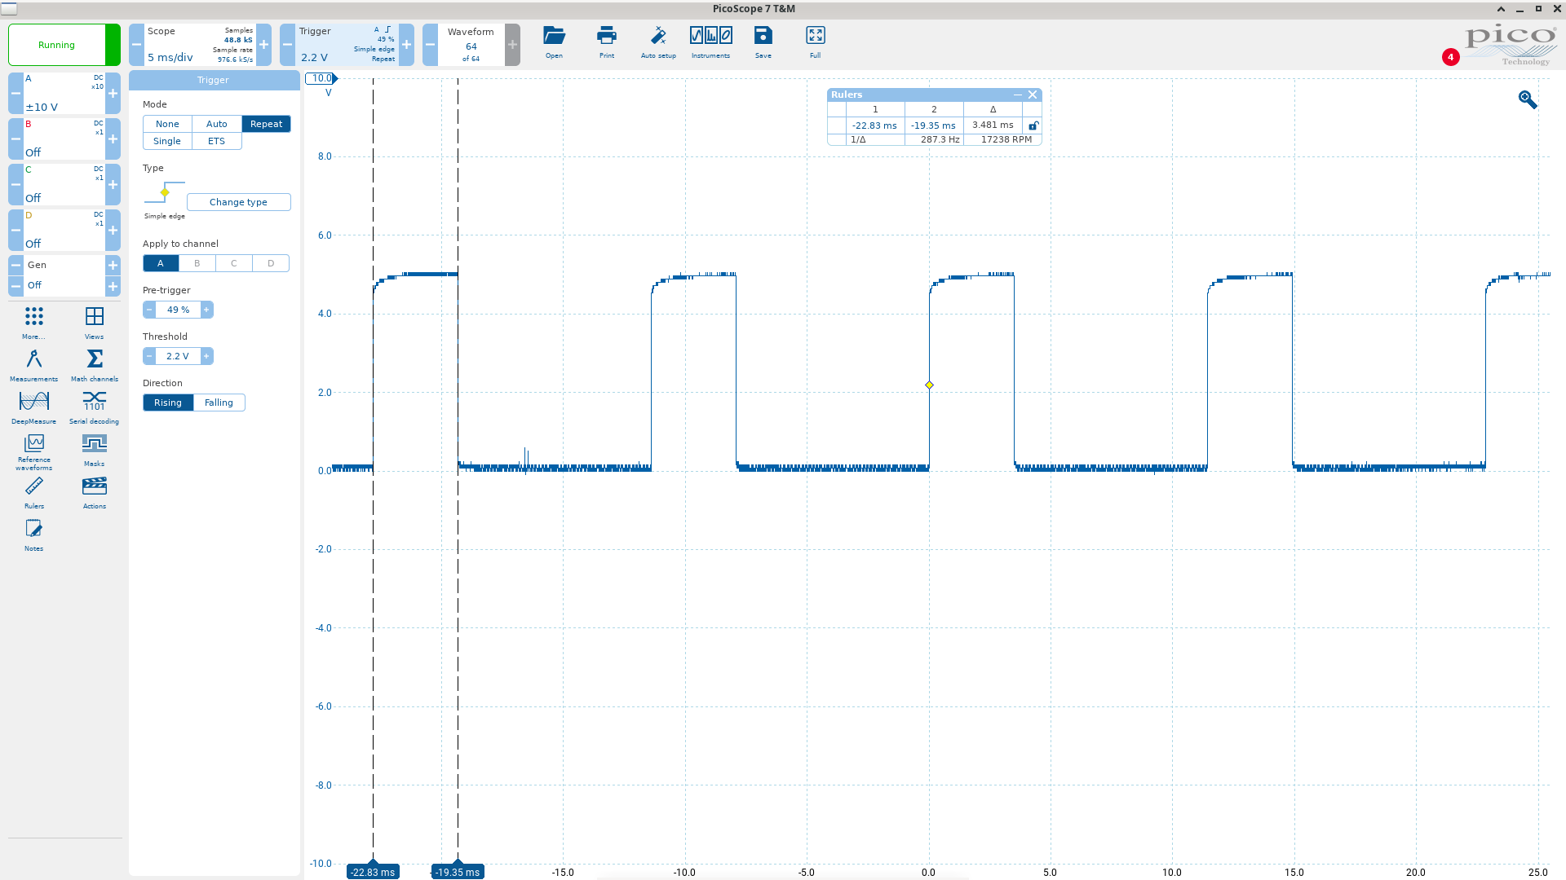Increase channel A voltage range

[113, 93]
